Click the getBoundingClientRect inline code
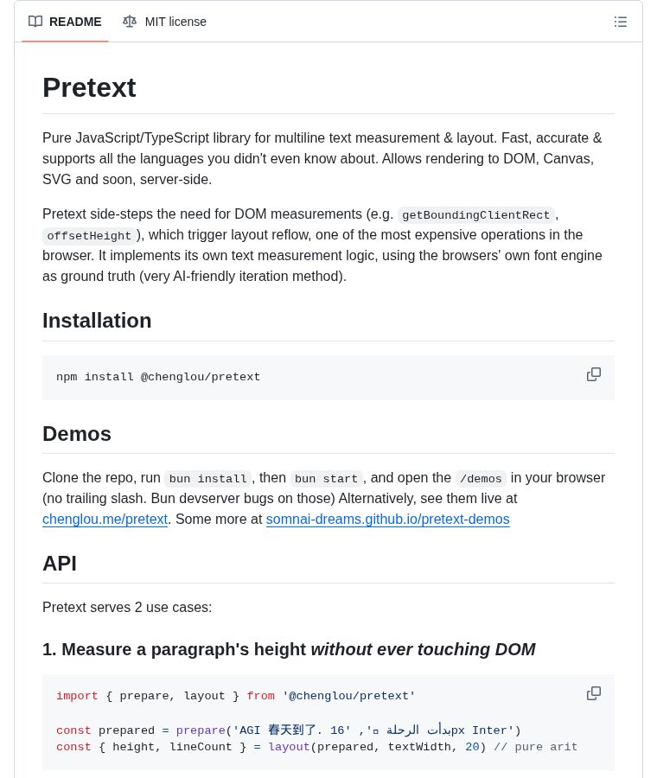The width and height of the screenshot is (657, 778). pos(475,215)
